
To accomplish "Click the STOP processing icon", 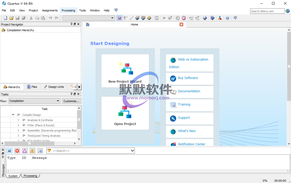I will 157,18.
